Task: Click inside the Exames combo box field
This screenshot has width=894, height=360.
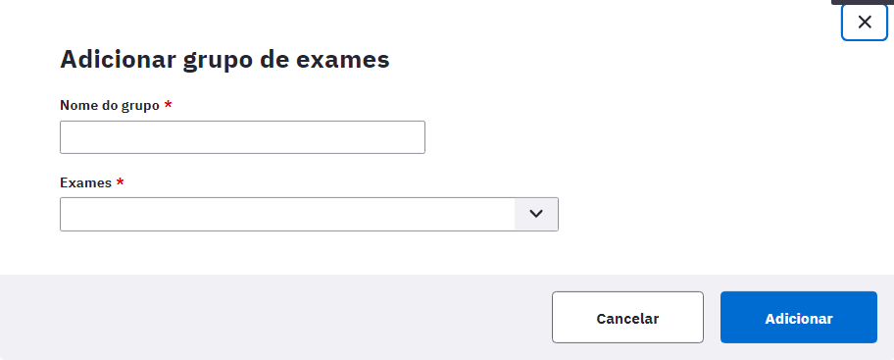Action: coord(287,214)
